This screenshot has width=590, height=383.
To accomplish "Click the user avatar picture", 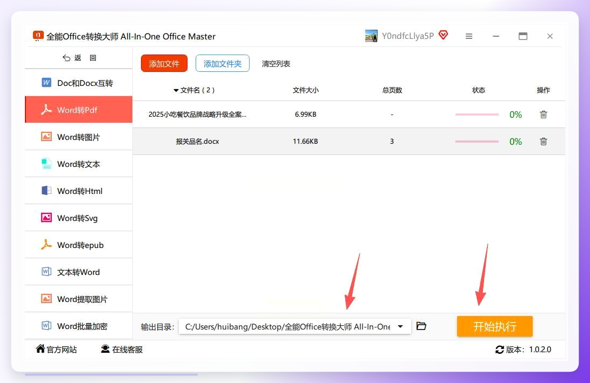I will [x=371, y=36].
